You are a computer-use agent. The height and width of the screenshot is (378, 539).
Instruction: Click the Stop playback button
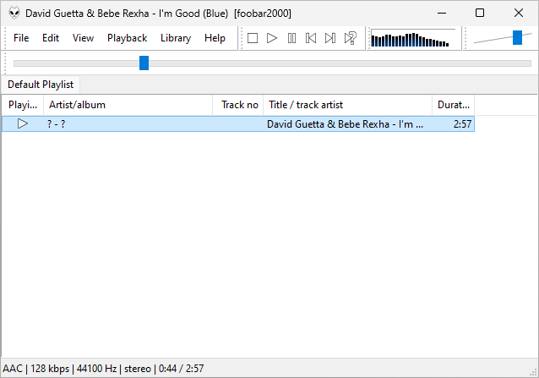(253, 38)
